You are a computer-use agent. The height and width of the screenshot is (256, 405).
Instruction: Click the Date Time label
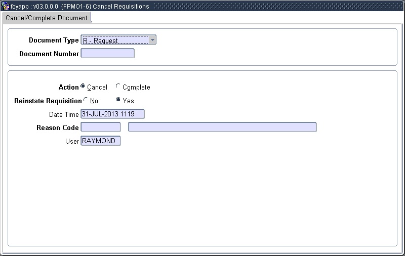click(64, 114)
